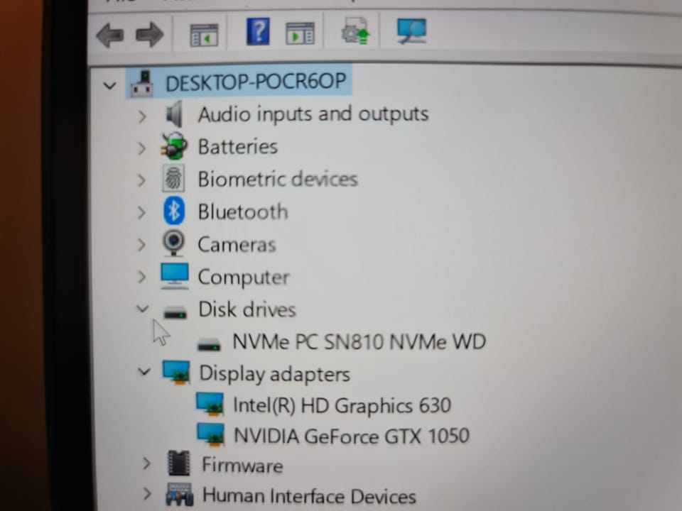Click the fingerprint icon for Biometric devices
The height and width of the screenshot is (511, 682).
(173, 178)
